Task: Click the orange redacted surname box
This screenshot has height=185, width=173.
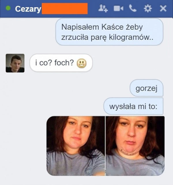Action: (65, 9)
